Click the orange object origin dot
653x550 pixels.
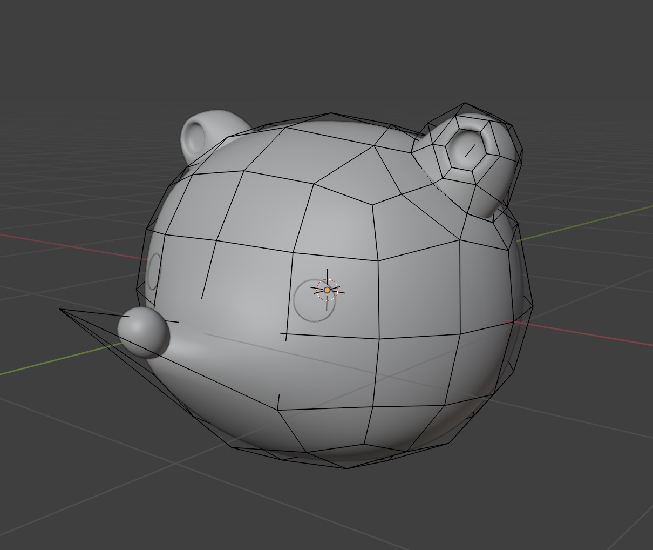coord(327,290)
